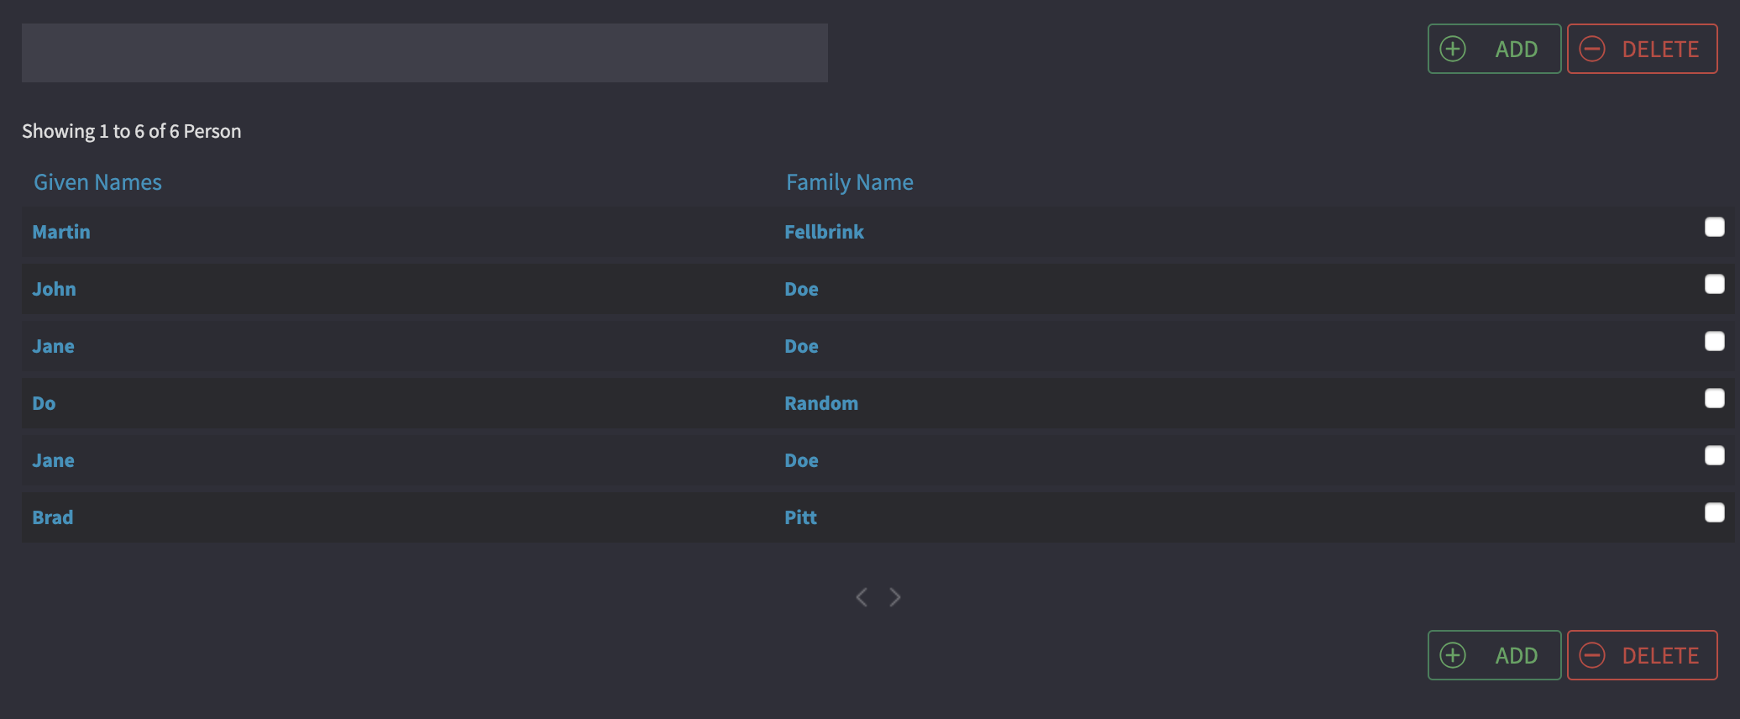The height and width of the screenshot is (719, 1740).
Task: Go to next page arrow
Action: coord(895,597)
